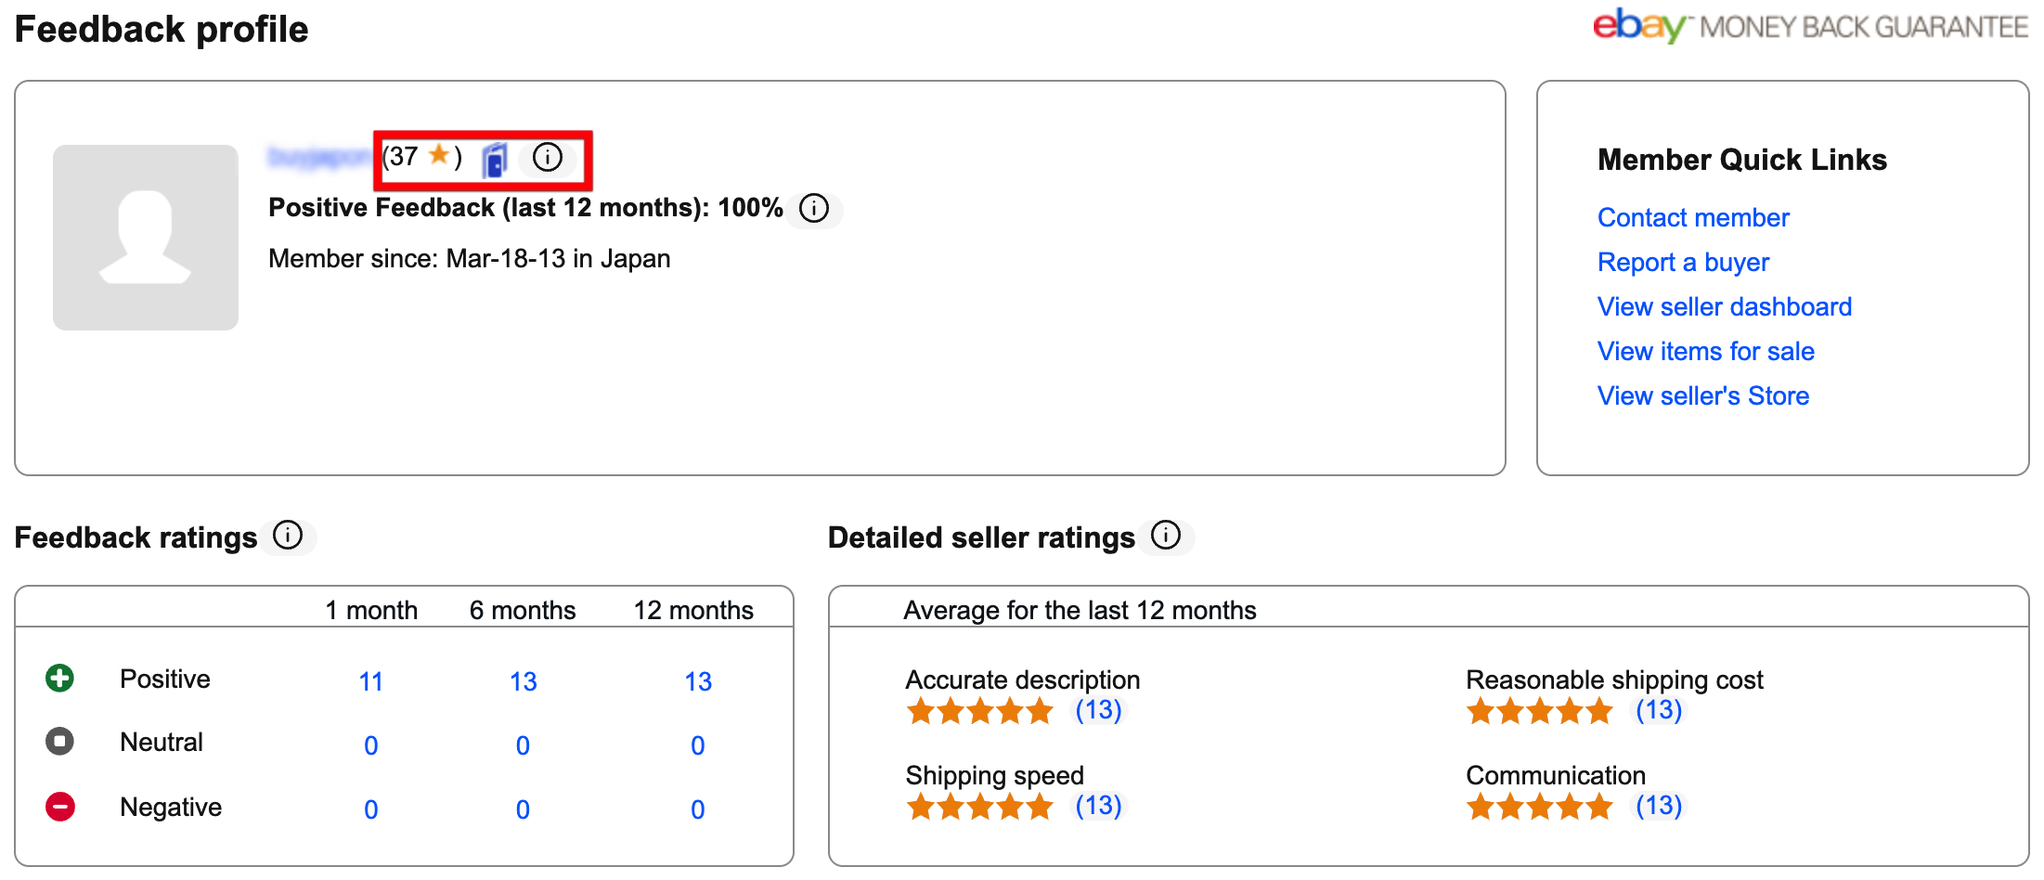Viewport: 2044px width, 880px height.
Task: Open the Feedback ratings info icon
Action: [288, 536]
